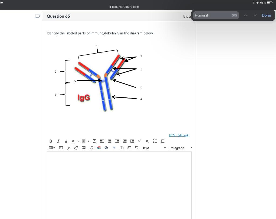Insert a numbered list
This screenshot has height=219, width=276.
click(x=163, y=141)
